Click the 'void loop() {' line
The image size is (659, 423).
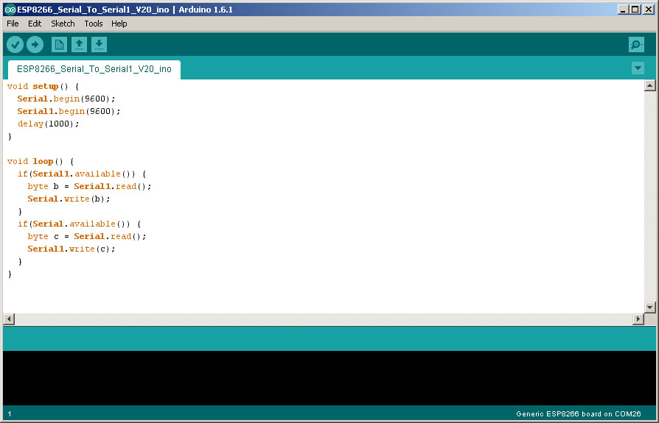pyautogui.click(x=41, y=161)
